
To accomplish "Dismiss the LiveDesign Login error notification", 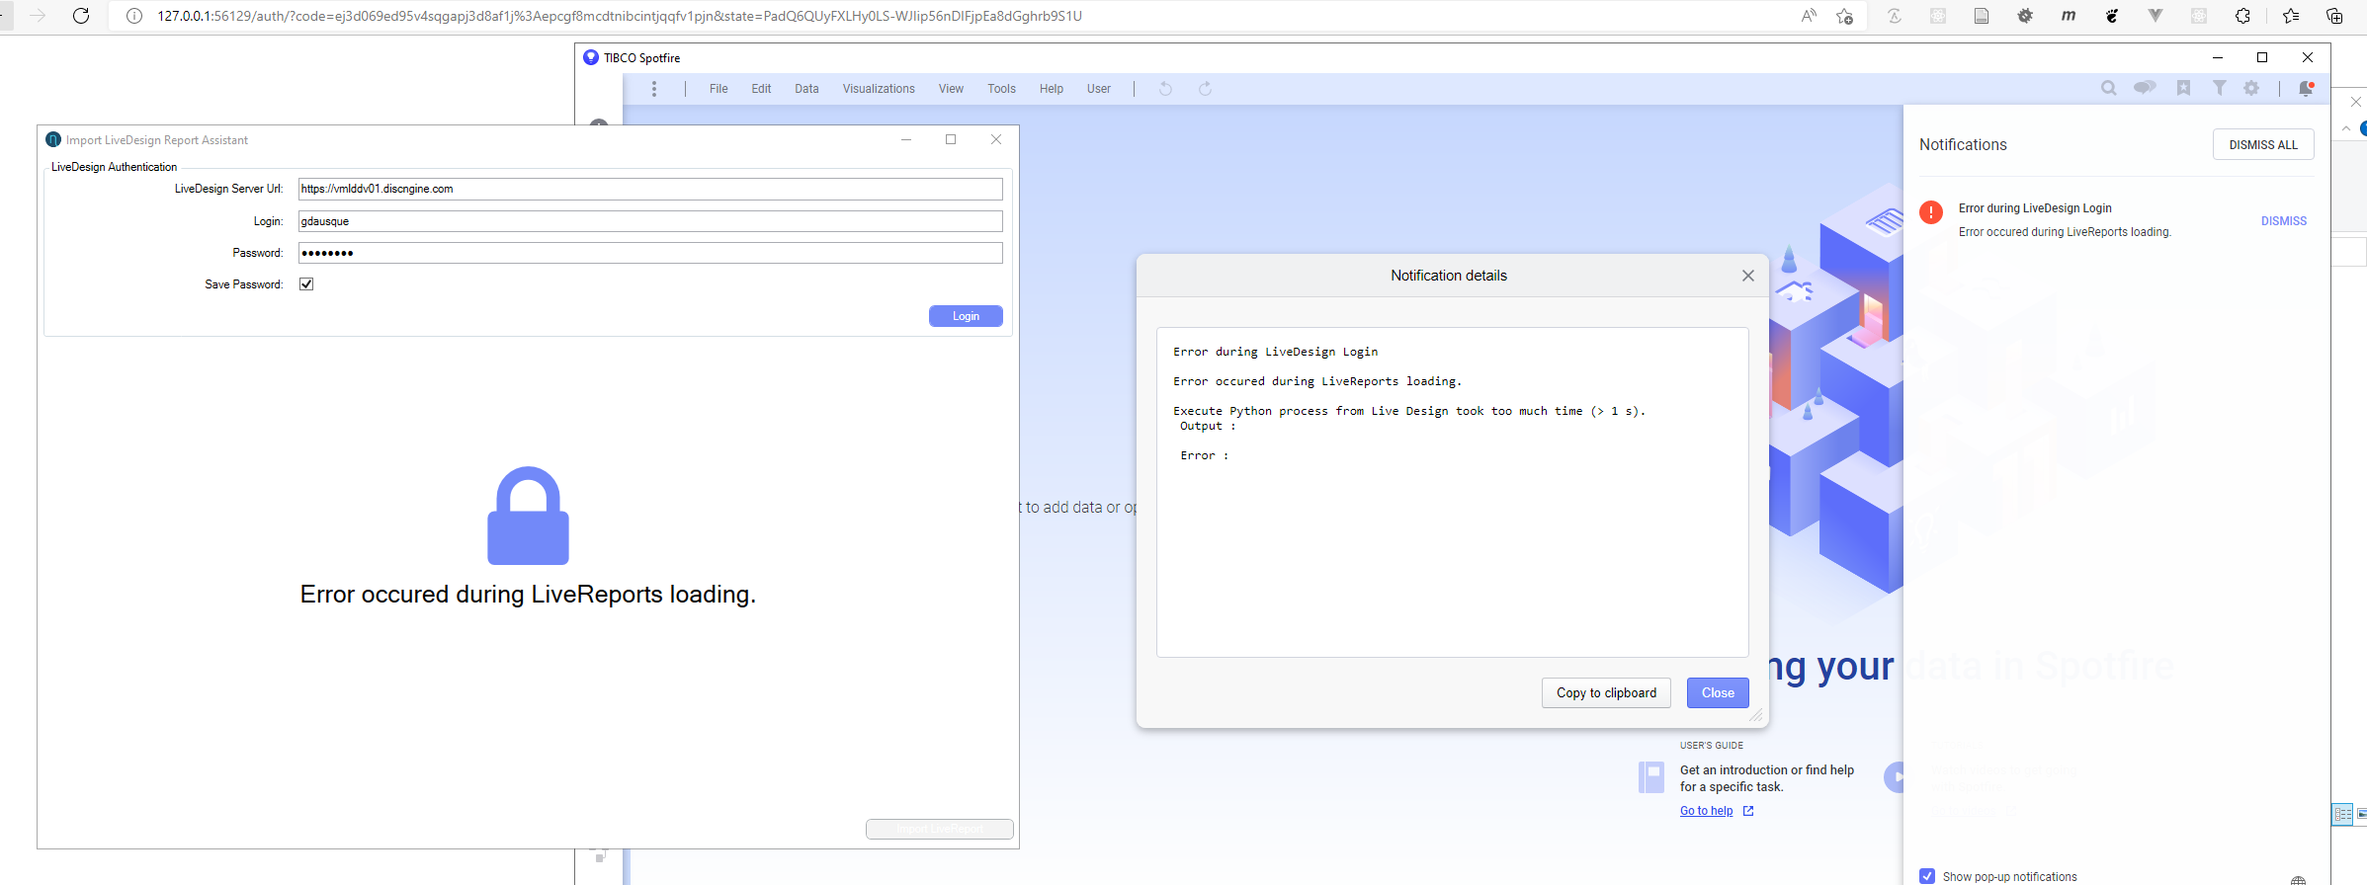I will coord(2283,221).
